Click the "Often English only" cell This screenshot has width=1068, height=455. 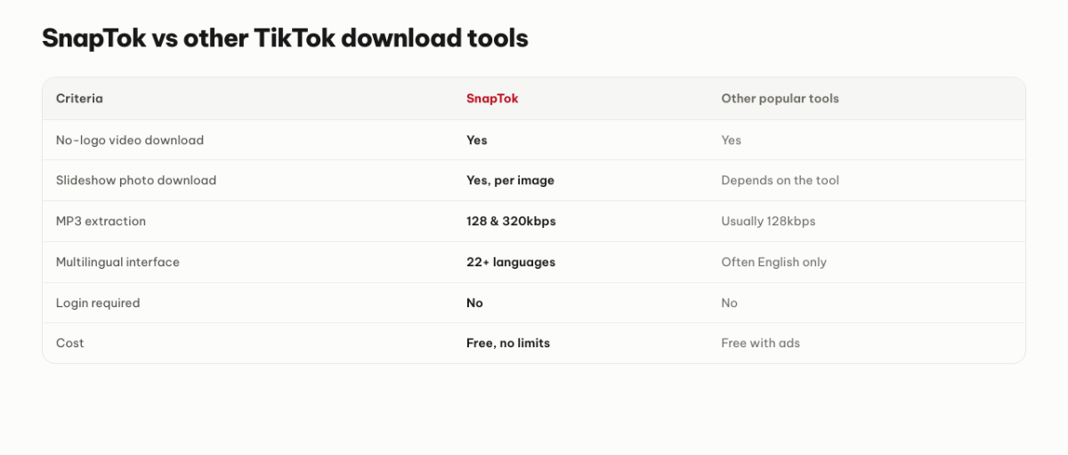click(x=773, y=263)
